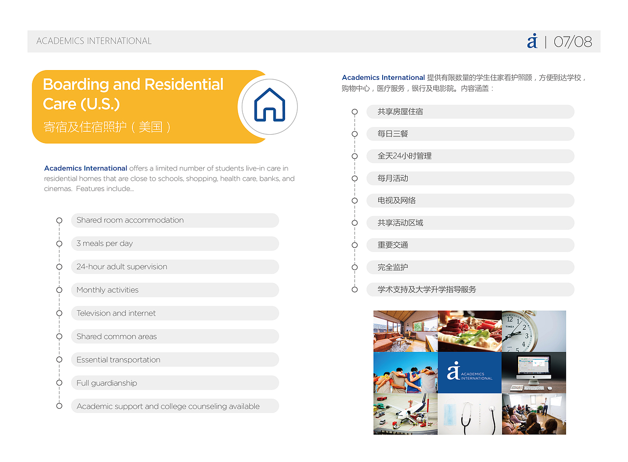Screen dimensions: 628x462
Task: Click 'Monthly activities' item
Action: pos(175,290)
